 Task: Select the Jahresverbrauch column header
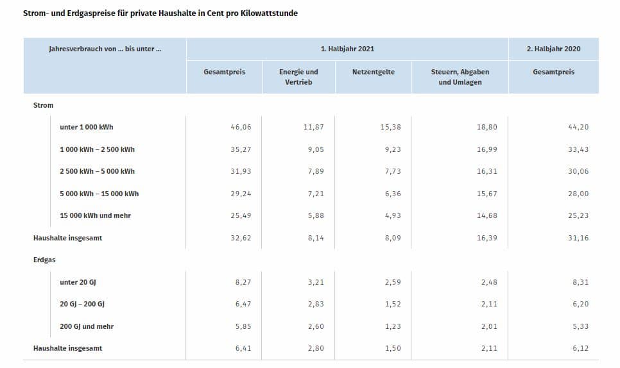click(x=105, y=49)
